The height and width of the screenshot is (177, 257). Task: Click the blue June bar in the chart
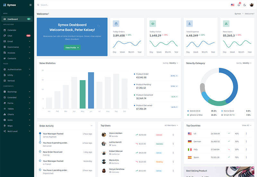coord(91,90)
